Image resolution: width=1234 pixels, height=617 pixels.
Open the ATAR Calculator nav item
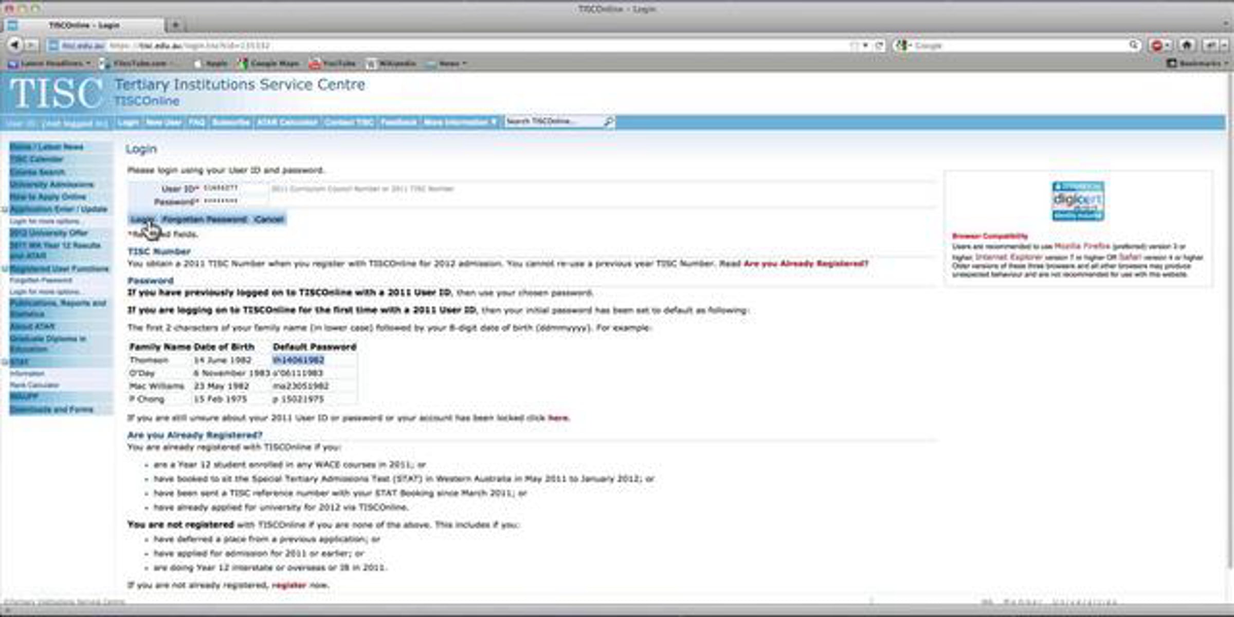tap(287, 122)
